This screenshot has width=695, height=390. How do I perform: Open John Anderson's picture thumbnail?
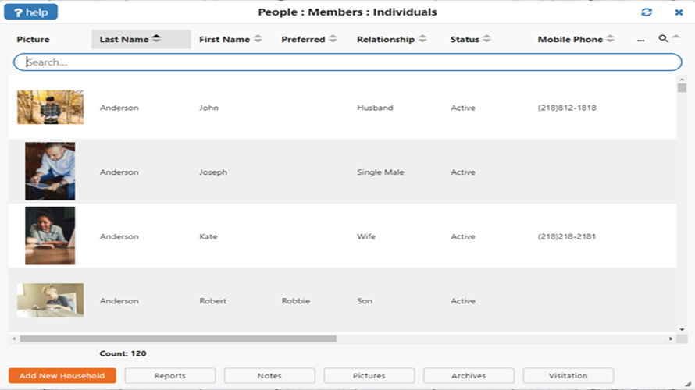50,108
